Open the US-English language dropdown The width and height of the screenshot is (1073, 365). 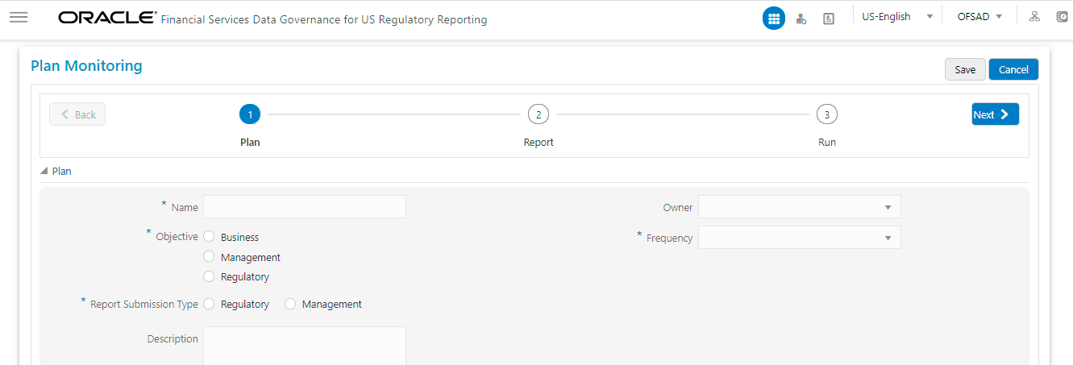[897, 17]
